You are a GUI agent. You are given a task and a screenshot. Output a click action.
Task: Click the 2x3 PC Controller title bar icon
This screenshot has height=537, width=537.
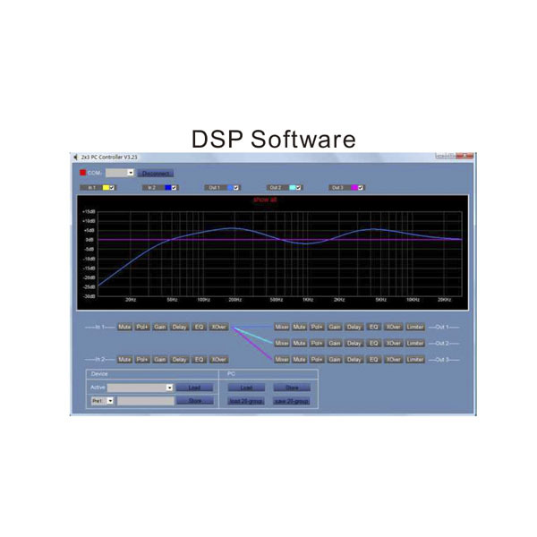[x=76, y=157]
